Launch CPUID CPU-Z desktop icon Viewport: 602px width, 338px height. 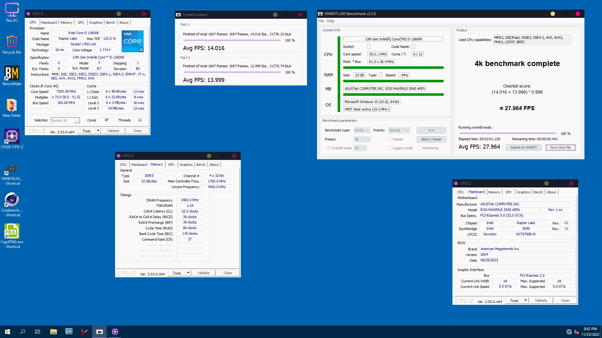(12, 139)
